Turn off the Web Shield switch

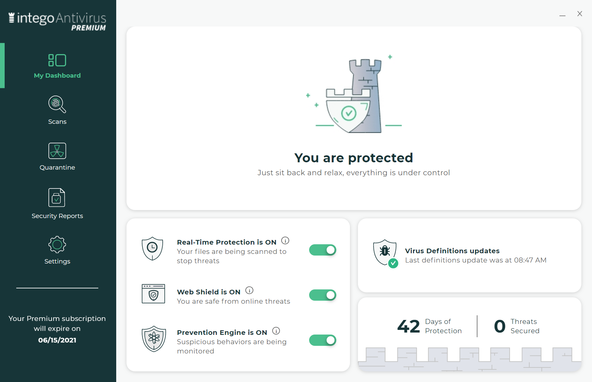(x=322, y=295)
